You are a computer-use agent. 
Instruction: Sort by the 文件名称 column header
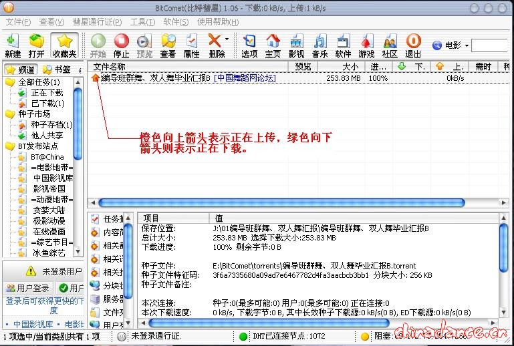coord(188,67)
